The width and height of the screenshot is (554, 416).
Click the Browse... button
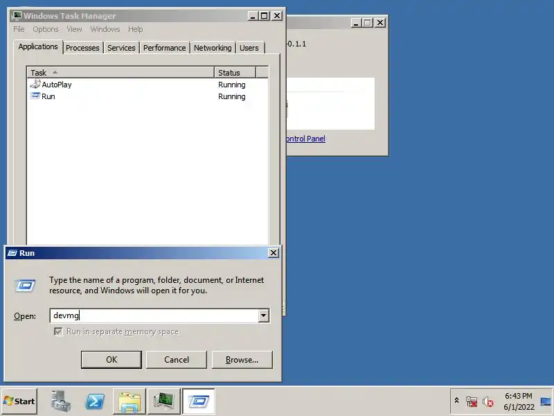(x=242, y=360)
